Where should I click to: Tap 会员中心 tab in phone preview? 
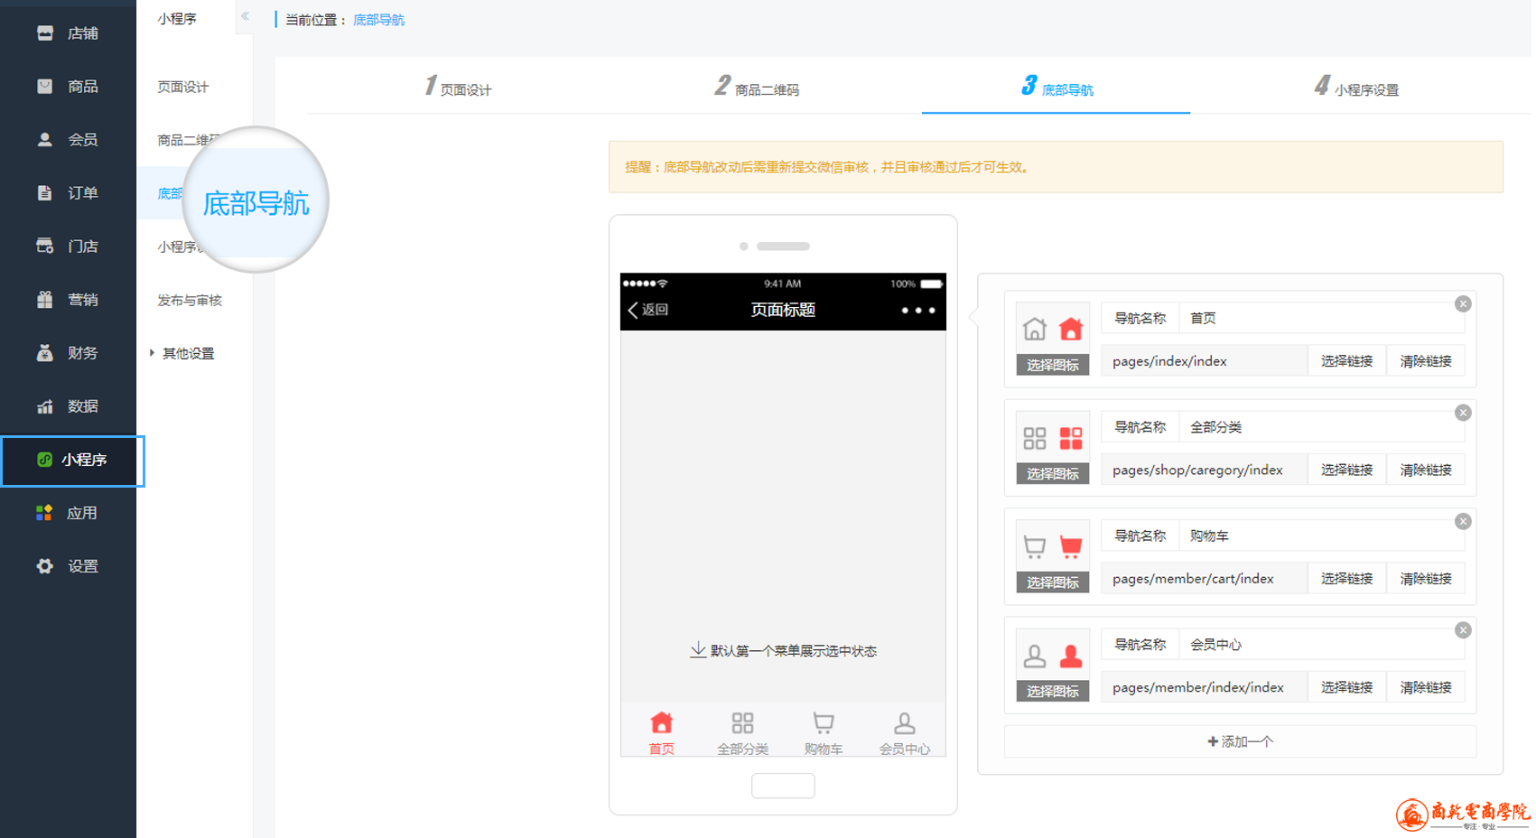[904, 733]
